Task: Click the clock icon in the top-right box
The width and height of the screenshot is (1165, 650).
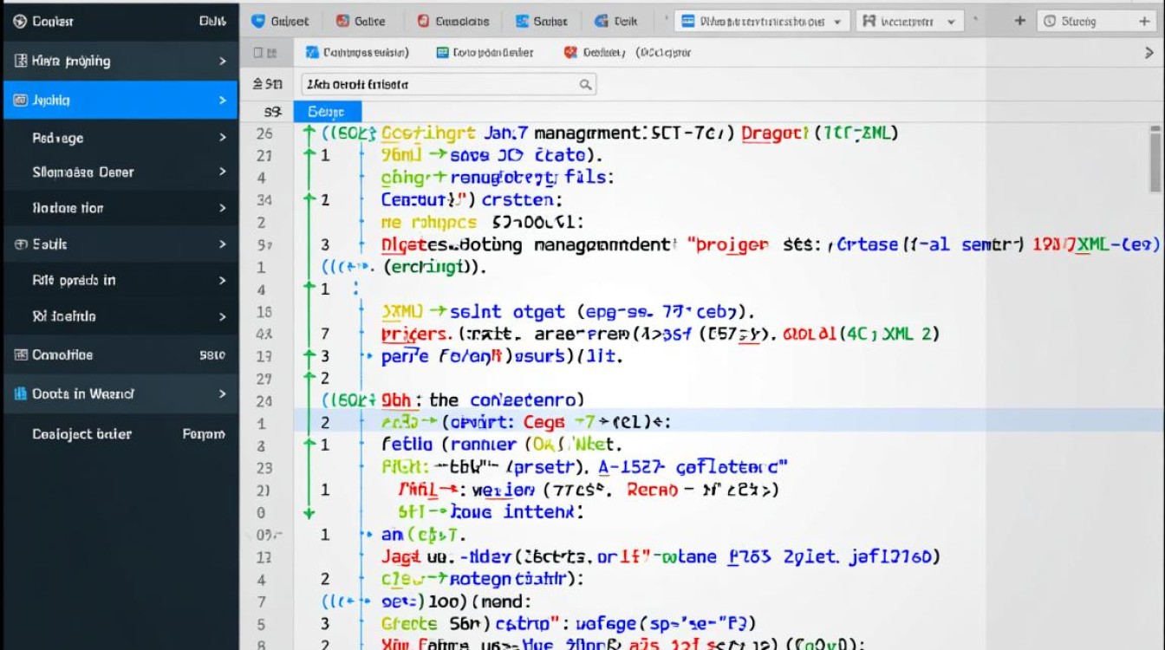Action: pos(1050,22)
